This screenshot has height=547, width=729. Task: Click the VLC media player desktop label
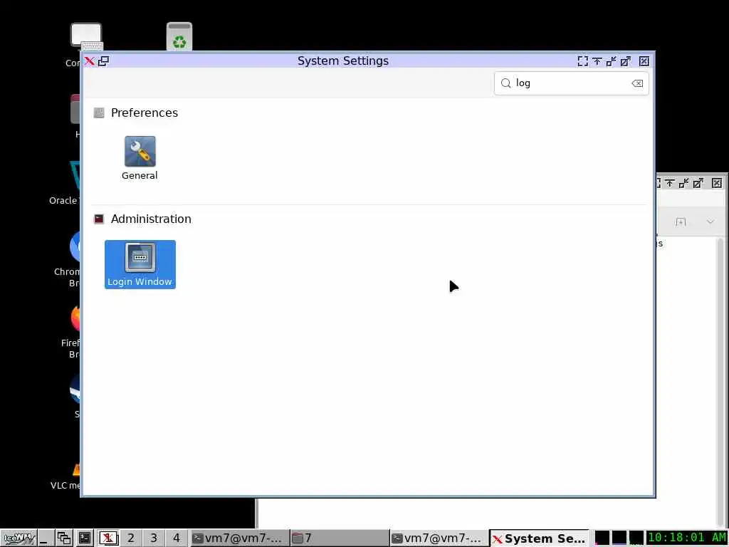coord(65,485)
